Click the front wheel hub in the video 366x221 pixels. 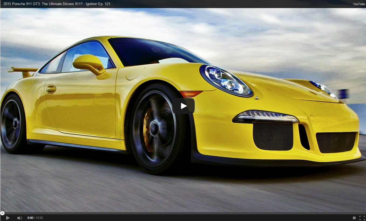pyautogui.click(x=154, y=128)
